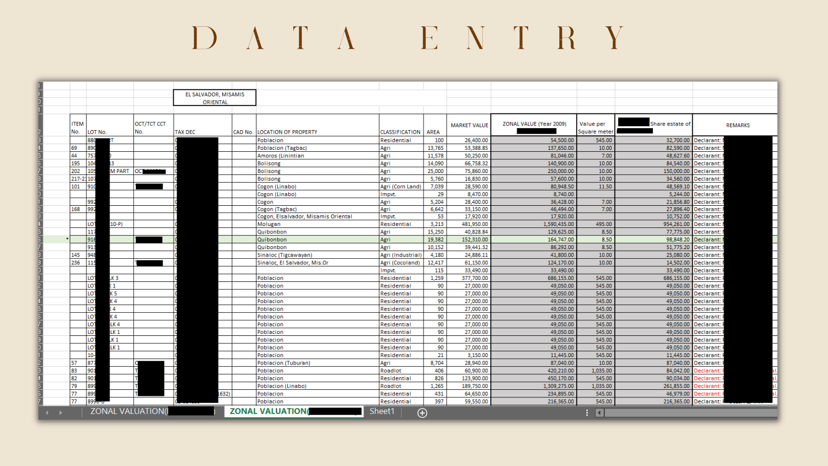Viewport: 828px width, 466px height.
Task: Click the Value per Square meter header
Action: [596, 125]
